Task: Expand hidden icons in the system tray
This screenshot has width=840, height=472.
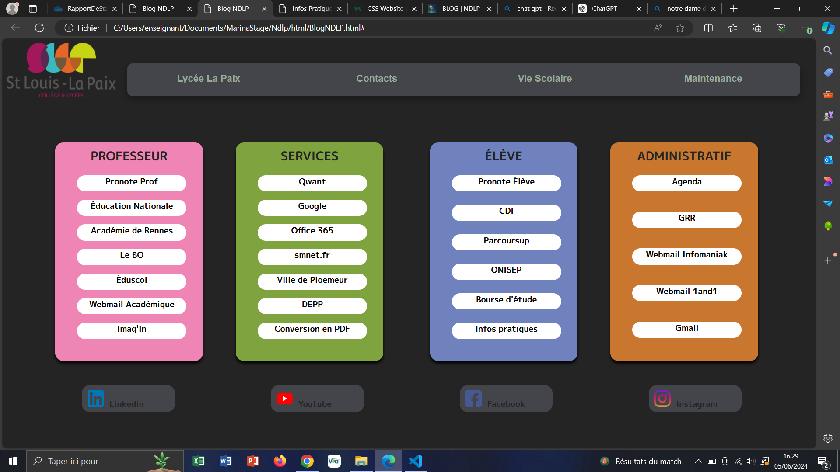Action: pyautogui.click(x=699, y=461)
